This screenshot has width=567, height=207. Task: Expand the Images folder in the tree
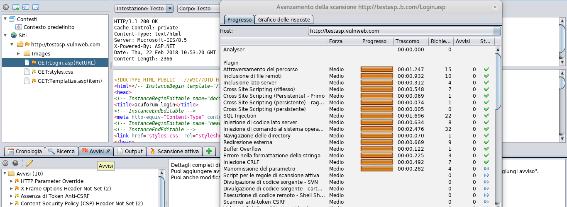[18, 53]
